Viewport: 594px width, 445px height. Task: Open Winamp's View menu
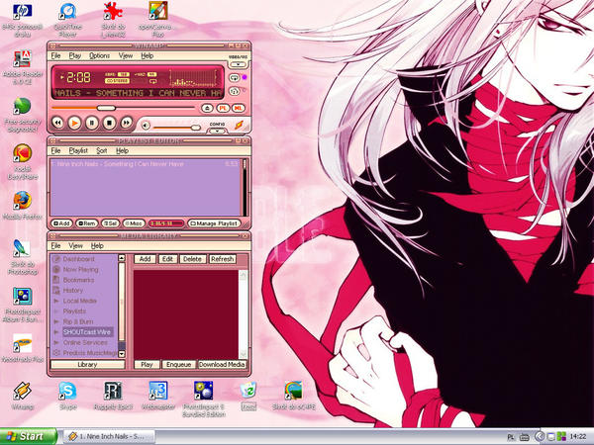(x=126, y=55)
